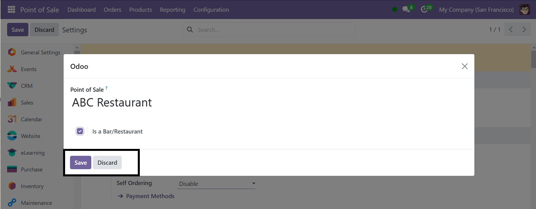This screenshot has width=536, height=209.
Task: Open the Self Ordering dropdown
Action: 216,184
